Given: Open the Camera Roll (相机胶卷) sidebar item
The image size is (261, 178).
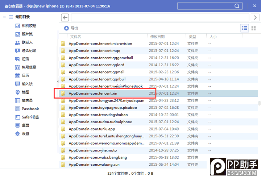Looking at the screenshot, I should tap(26, 26).
